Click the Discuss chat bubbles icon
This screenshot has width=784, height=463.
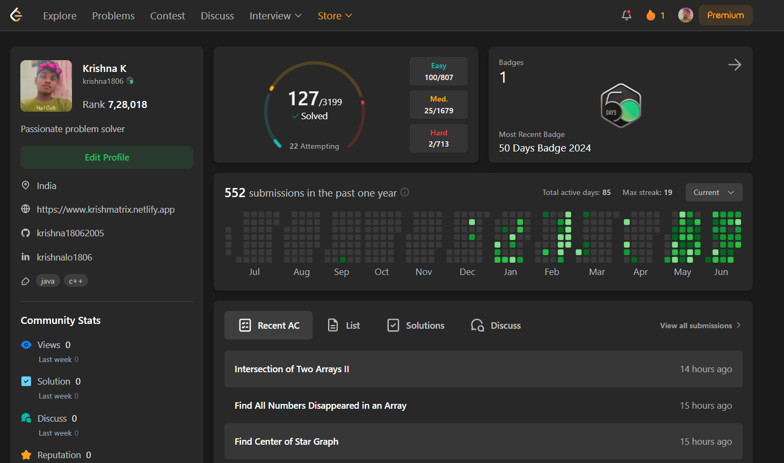tap(26, 418)
